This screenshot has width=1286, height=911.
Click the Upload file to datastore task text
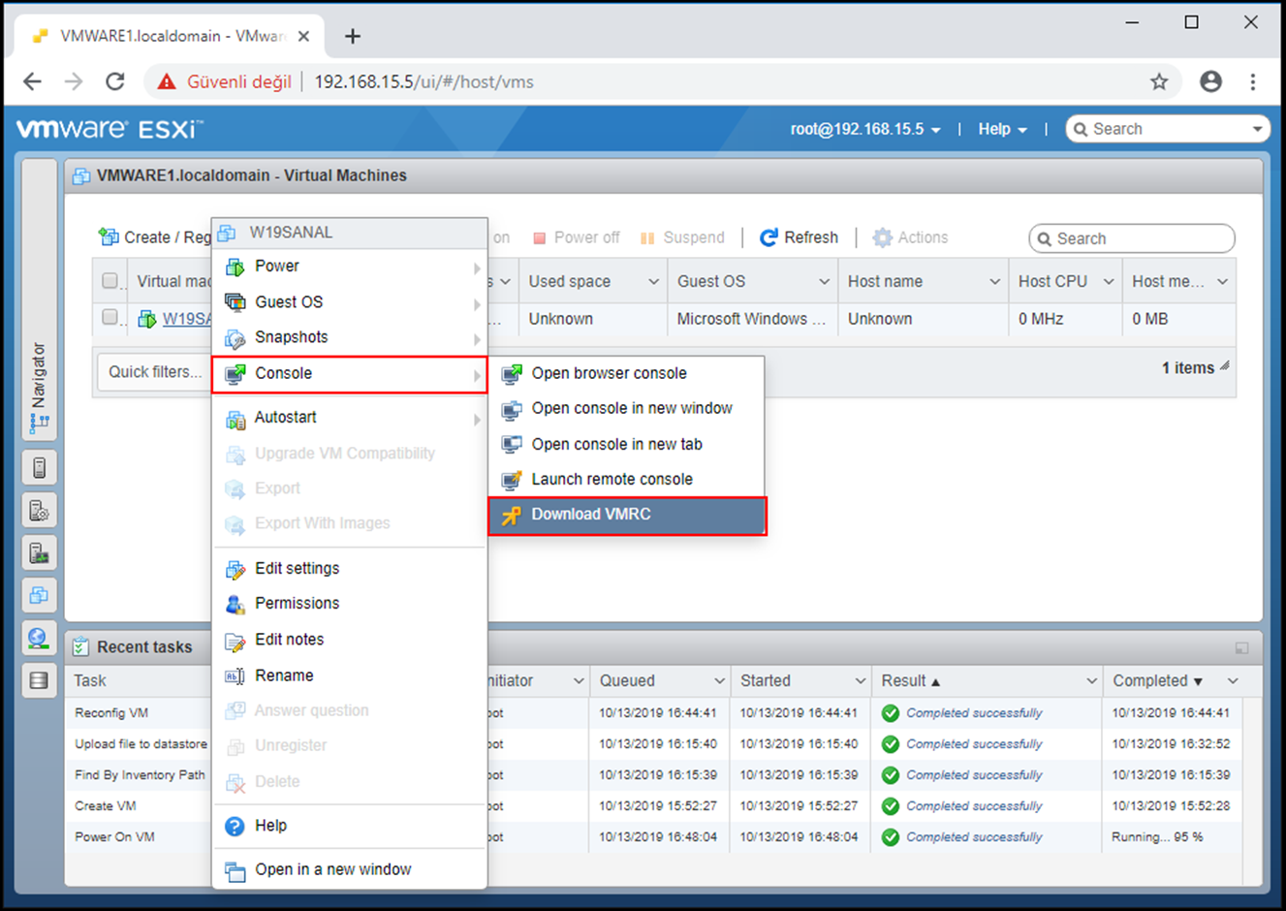pyautogui.click(x=141, y=744)
